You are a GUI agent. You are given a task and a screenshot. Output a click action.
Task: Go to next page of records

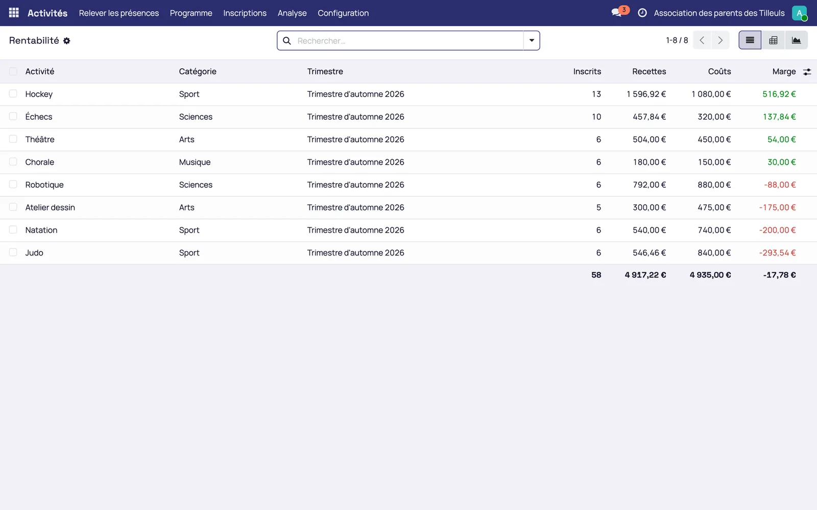point(720,40)
